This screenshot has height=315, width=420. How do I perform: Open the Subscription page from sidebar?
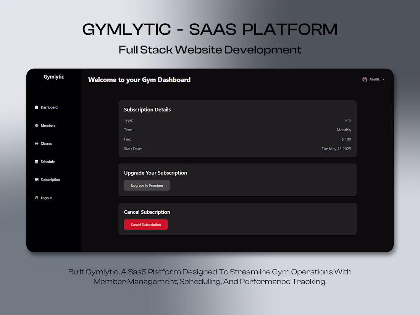pyautogui.click(x=50, y=179)
